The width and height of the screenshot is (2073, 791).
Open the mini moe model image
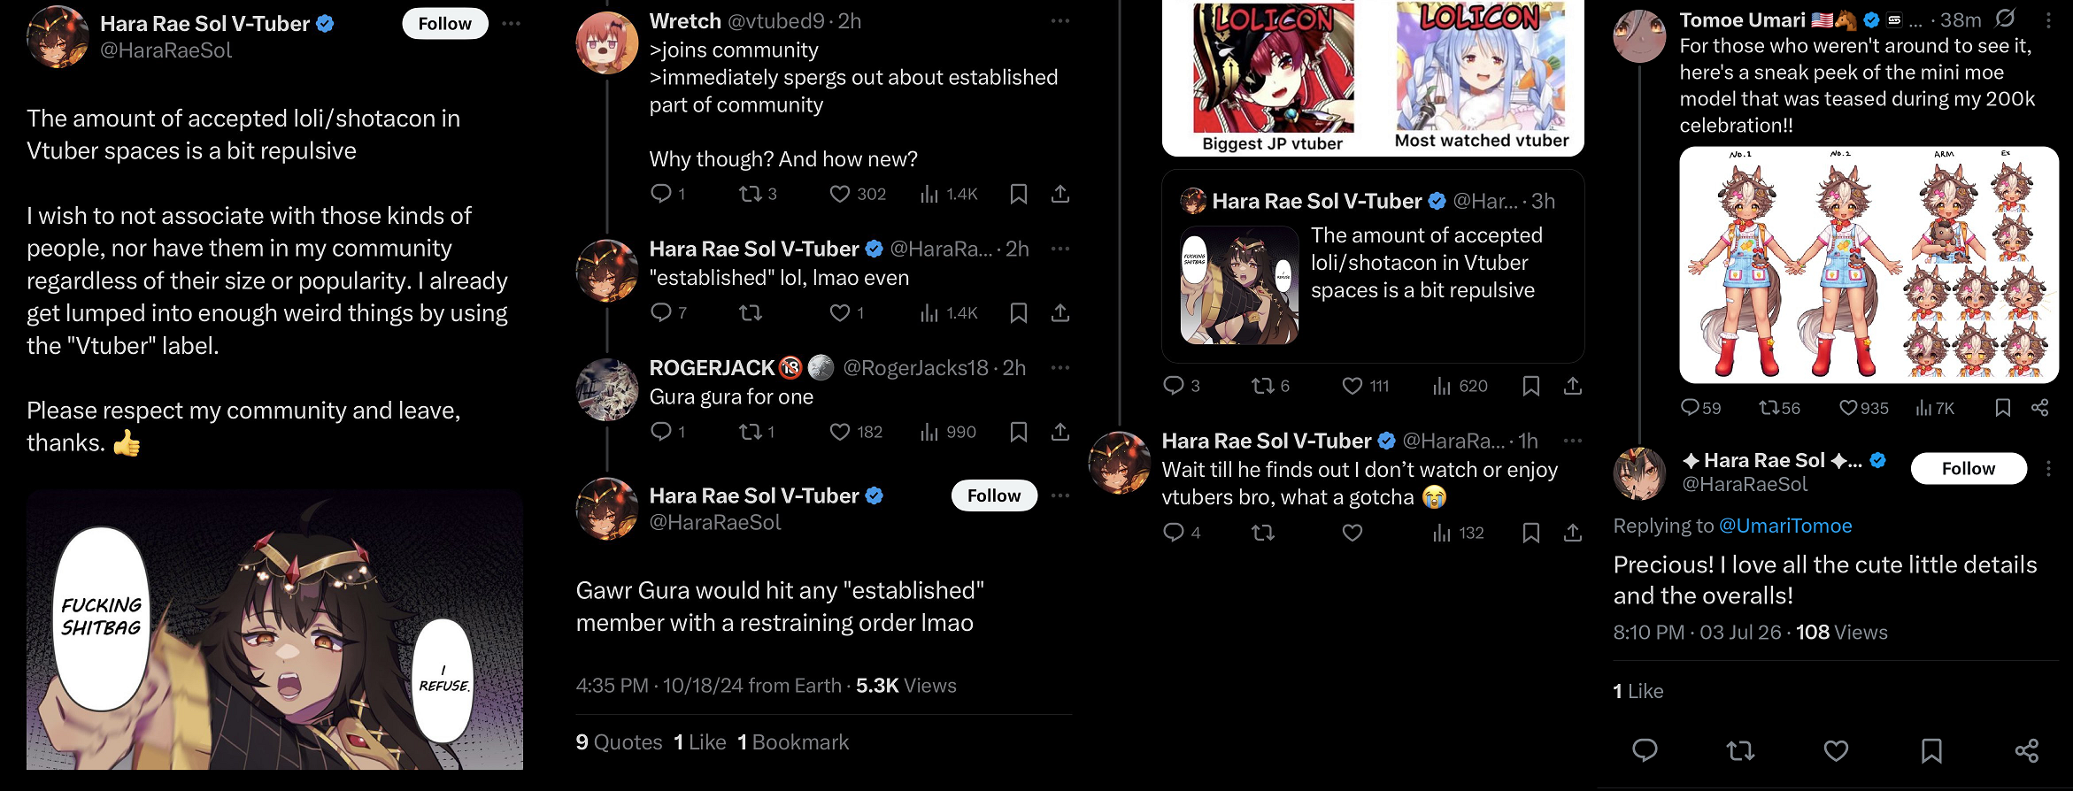(1869, 265)
